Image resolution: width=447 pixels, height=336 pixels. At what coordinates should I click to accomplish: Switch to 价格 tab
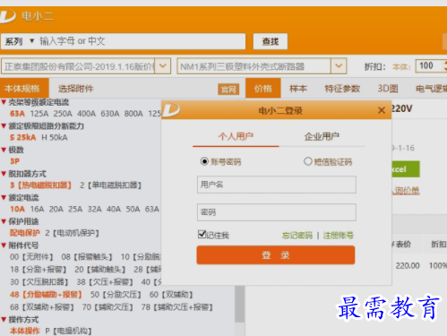point(263,89)
